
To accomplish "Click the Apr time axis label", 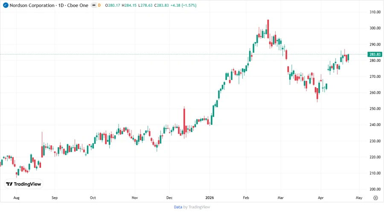I will 321,198.
